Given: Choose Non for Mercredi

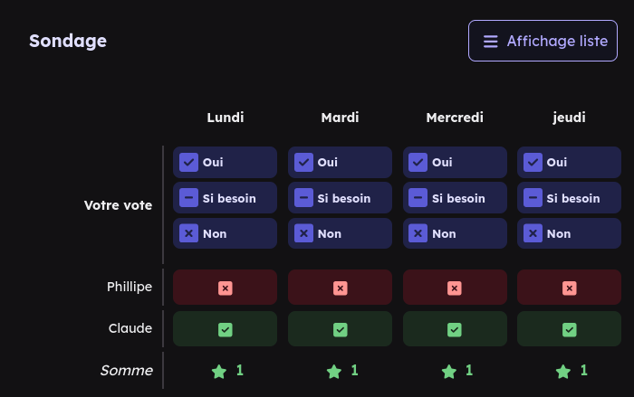Looking at the screenshot, I should point(454,233).
